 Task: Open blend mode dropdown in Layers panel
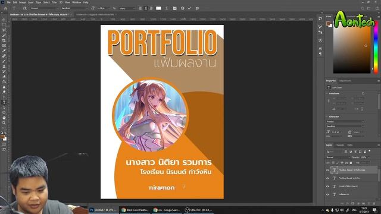click(x=338, y=157)
